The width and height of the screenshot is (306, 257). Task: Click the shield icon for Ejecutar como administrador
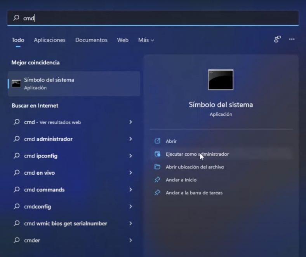point(157,154)
